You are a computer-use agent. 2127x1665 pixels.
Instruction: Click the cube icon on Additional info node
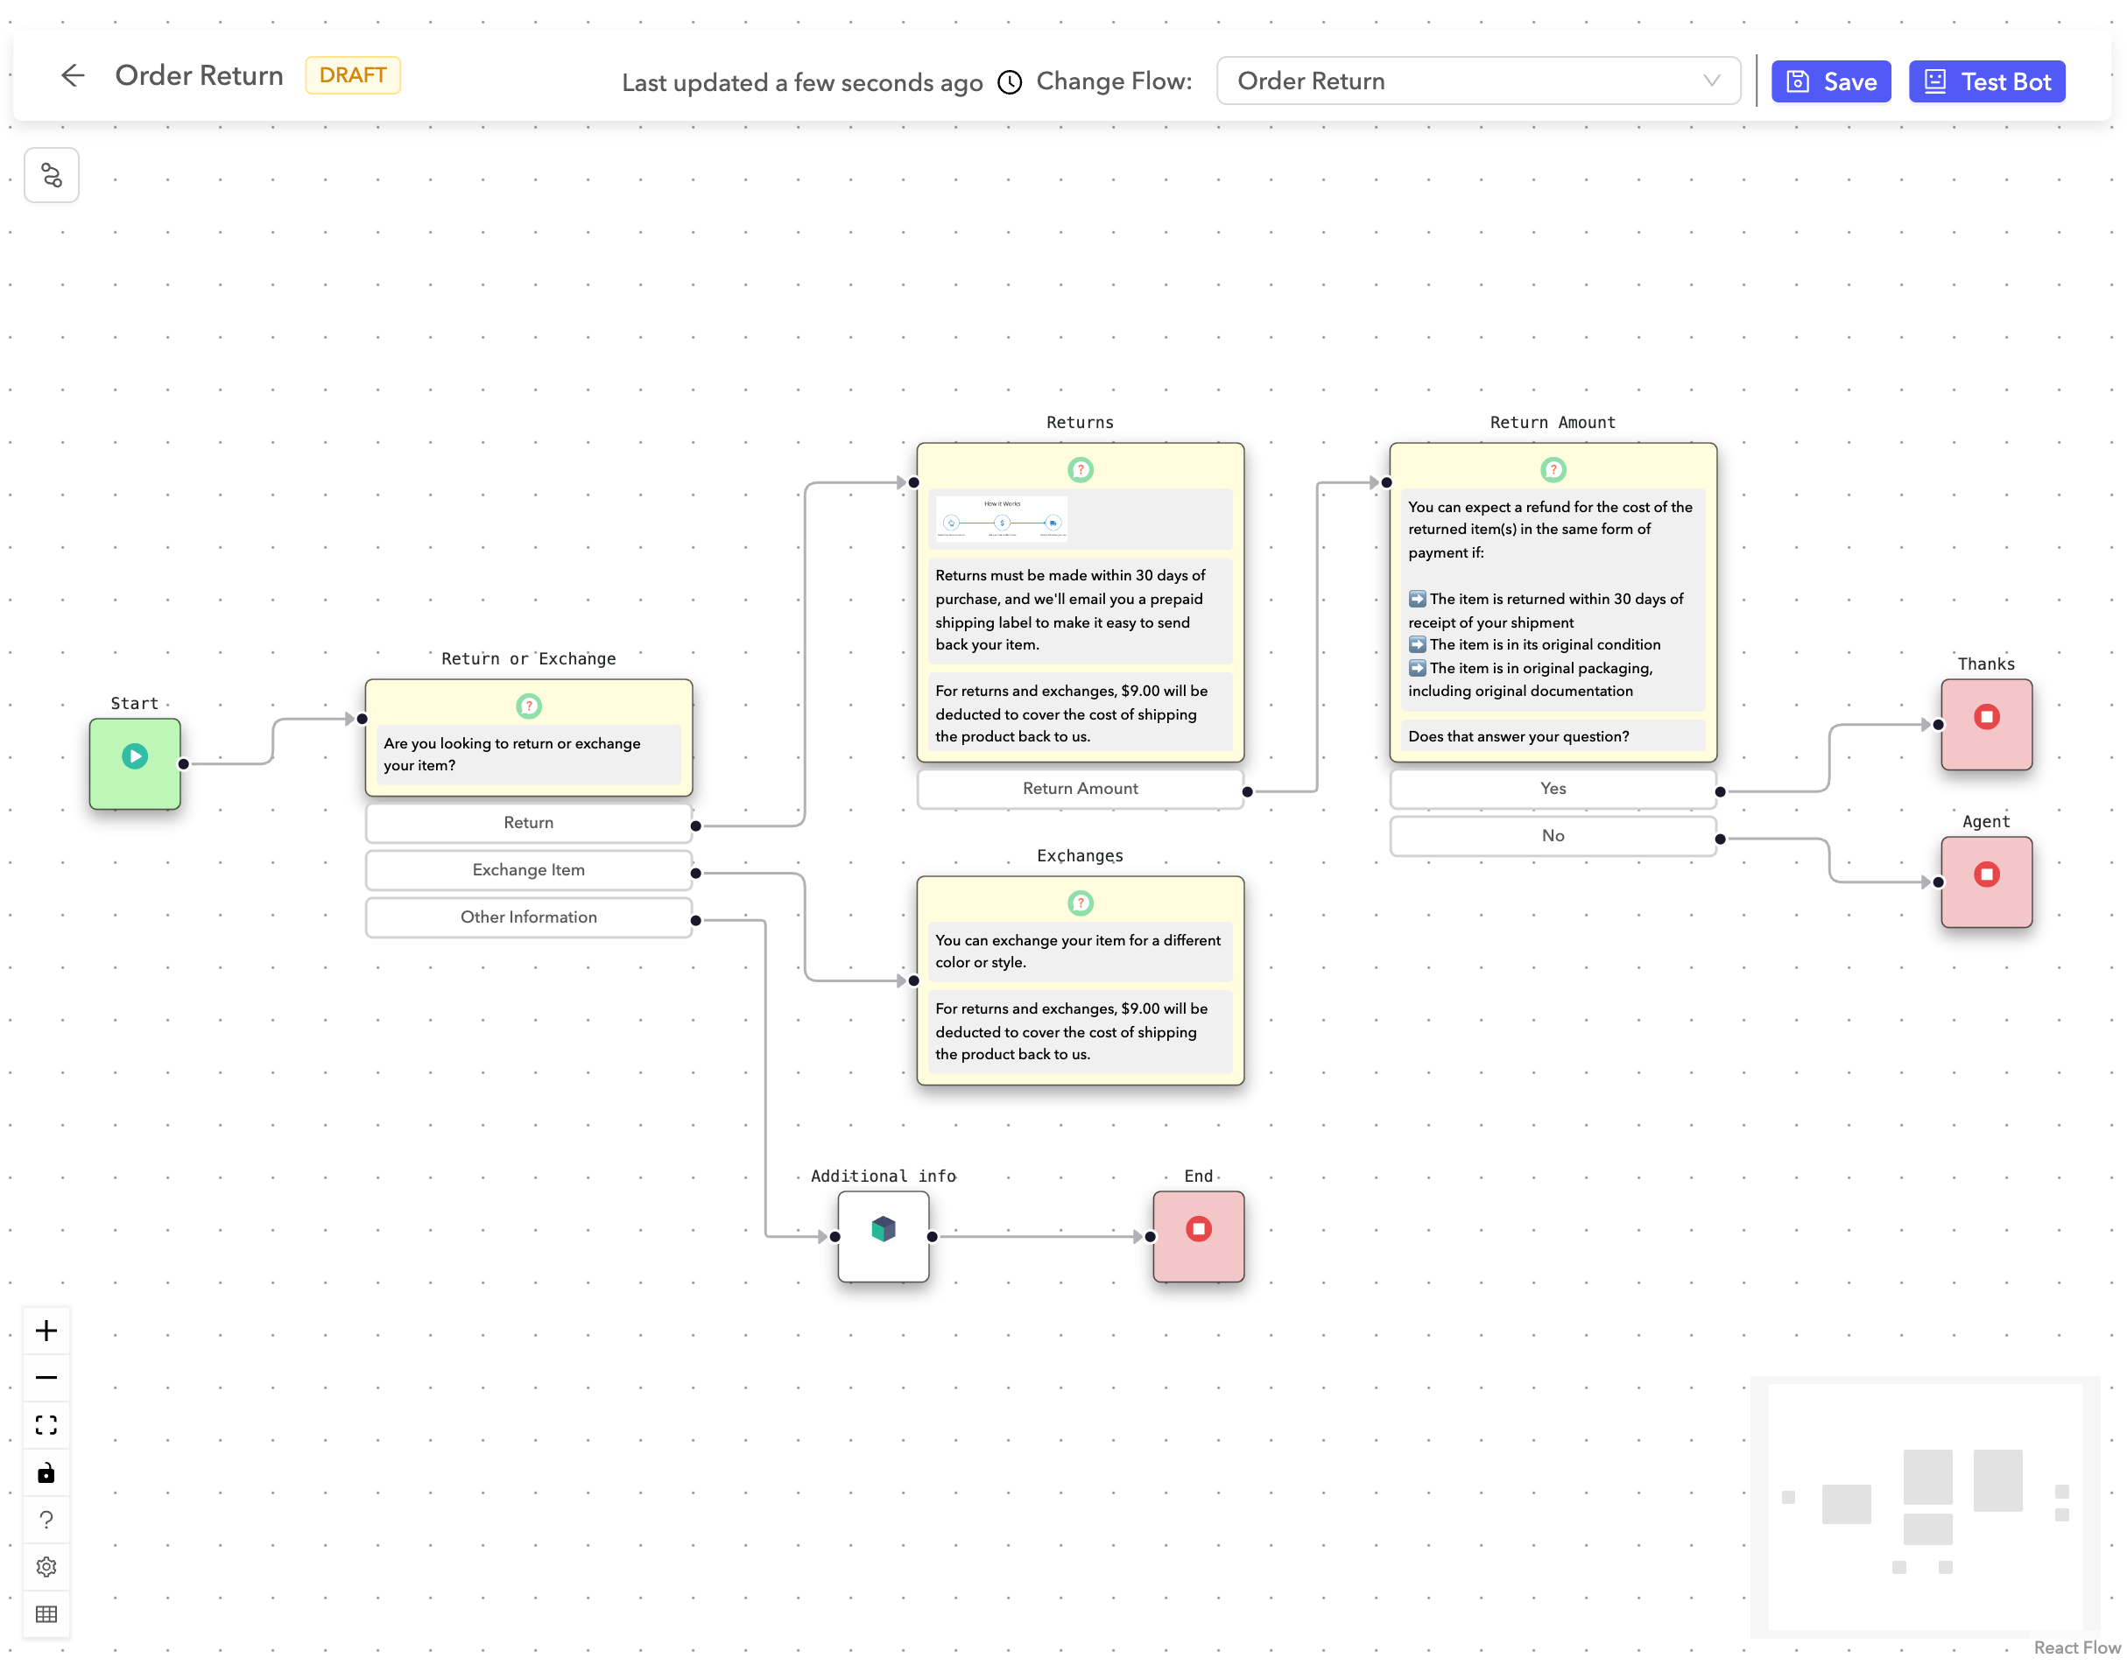tap(883, 1229)
